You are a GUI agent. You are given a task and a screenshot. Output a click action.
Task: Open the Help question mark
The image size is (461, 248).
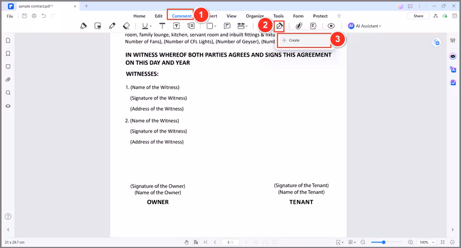(x=8, y=217)
